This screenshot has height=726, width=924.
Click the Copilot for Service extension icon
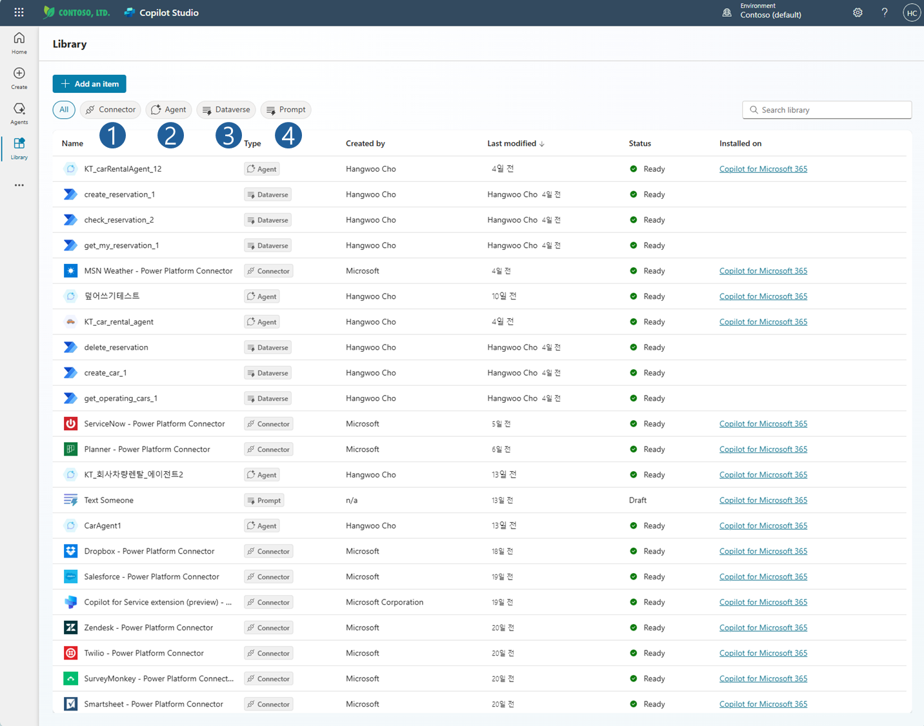pyautogui.click(x=70, y=602)
